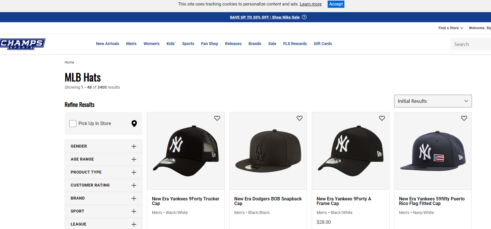Click the store location pin icon
The width and height of the screenshot is (491, 229).
tap(134, 124)
